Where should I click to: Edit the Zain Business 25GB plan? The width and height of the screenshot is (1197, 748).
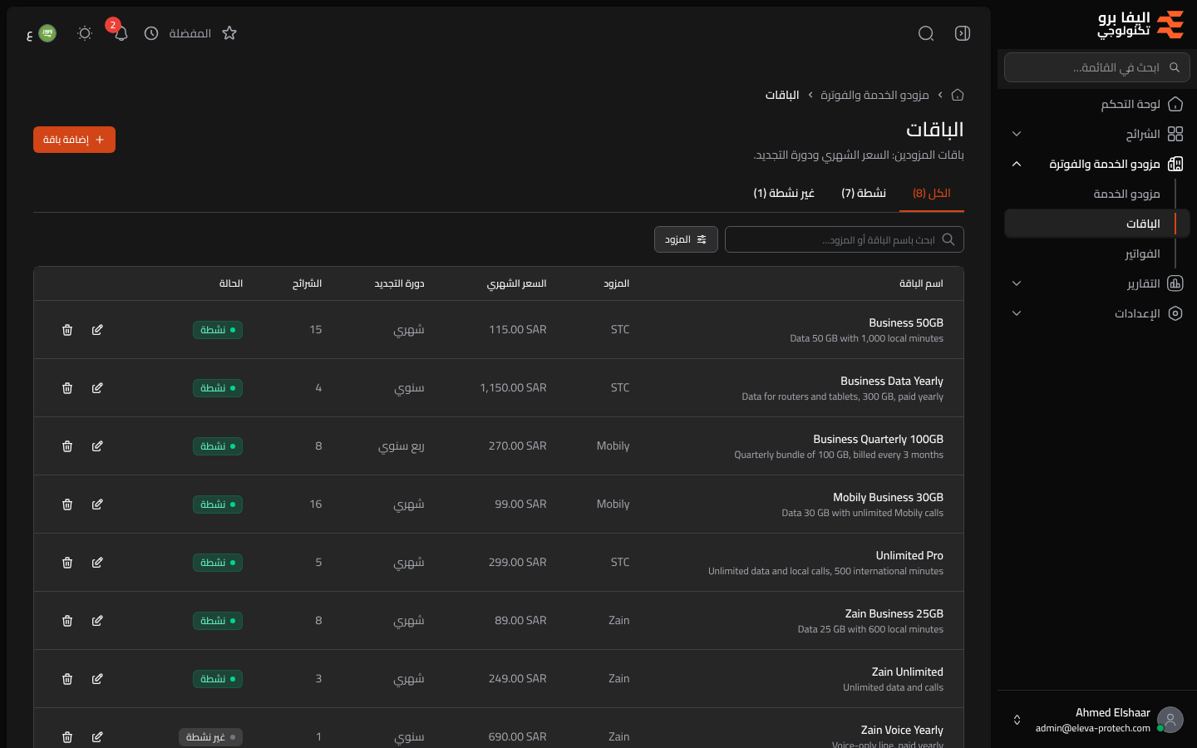pos(97,621)
